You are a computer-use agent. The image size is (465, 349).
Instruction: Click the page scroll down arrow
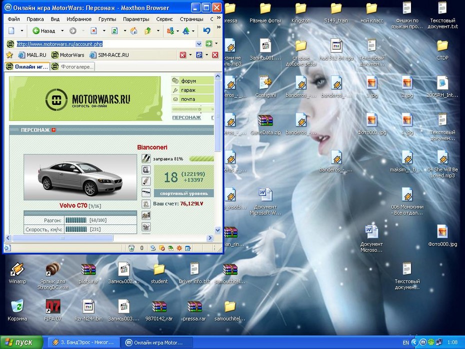click(217, 230)
